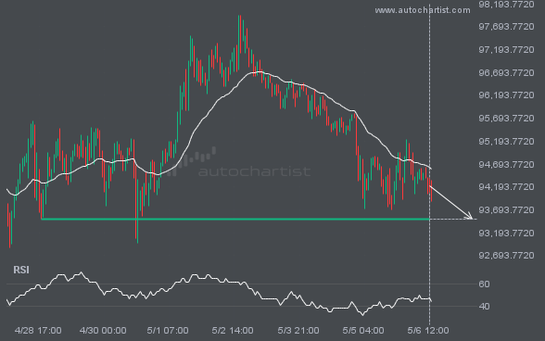The width and height of the screenshot is (545, 341).
Task: Select price label 97,693.7720
Action: [506, 27]
